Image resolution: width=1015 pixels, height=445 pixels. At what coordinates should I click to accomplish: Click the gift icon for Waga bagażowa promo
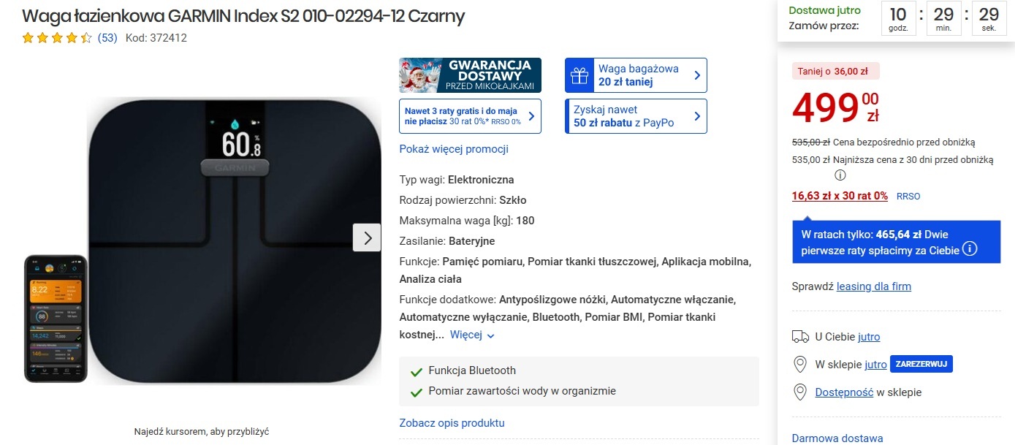point(579,75)
